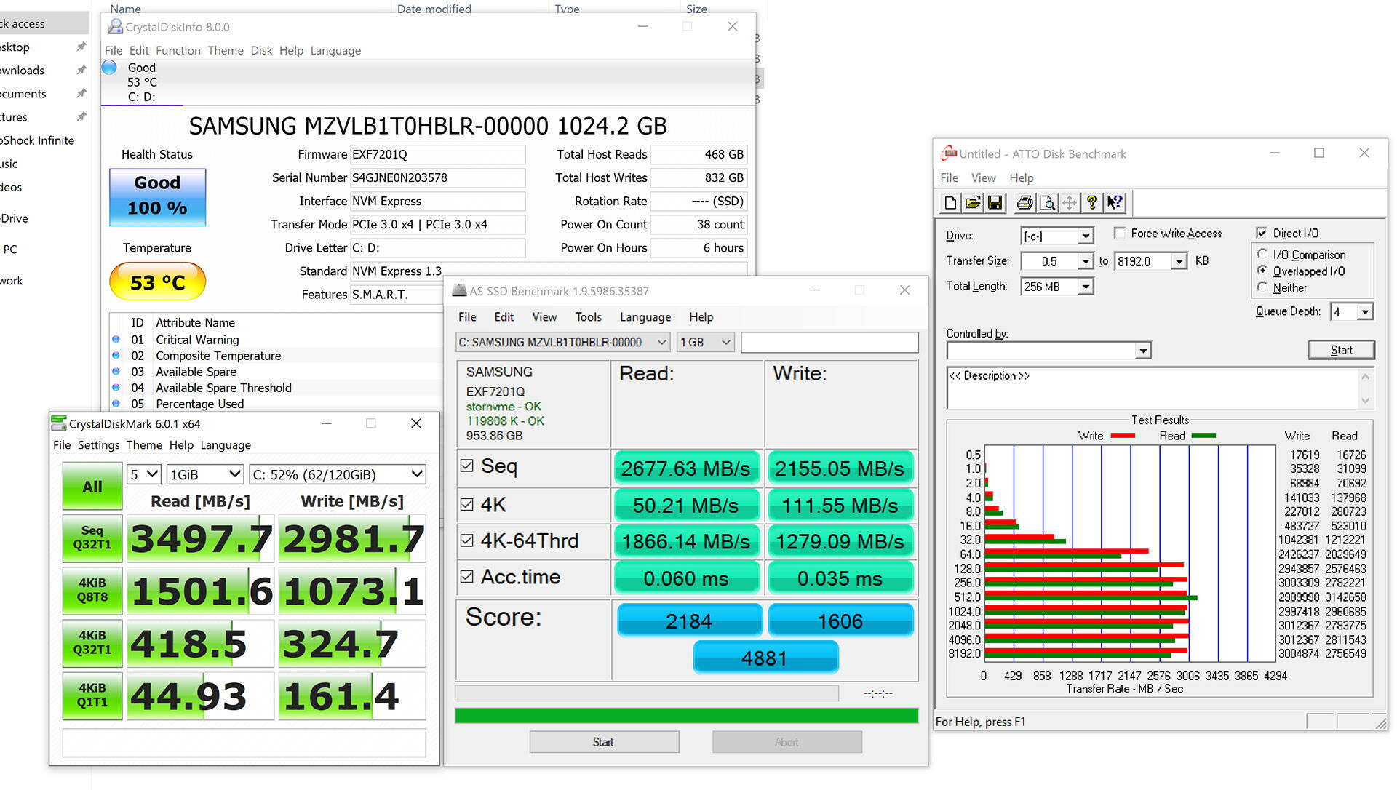Uncheck the 4K-64Thrd test checkbox
The height and width of the screenshot is (790, 1397).
(x=467, y=540)
